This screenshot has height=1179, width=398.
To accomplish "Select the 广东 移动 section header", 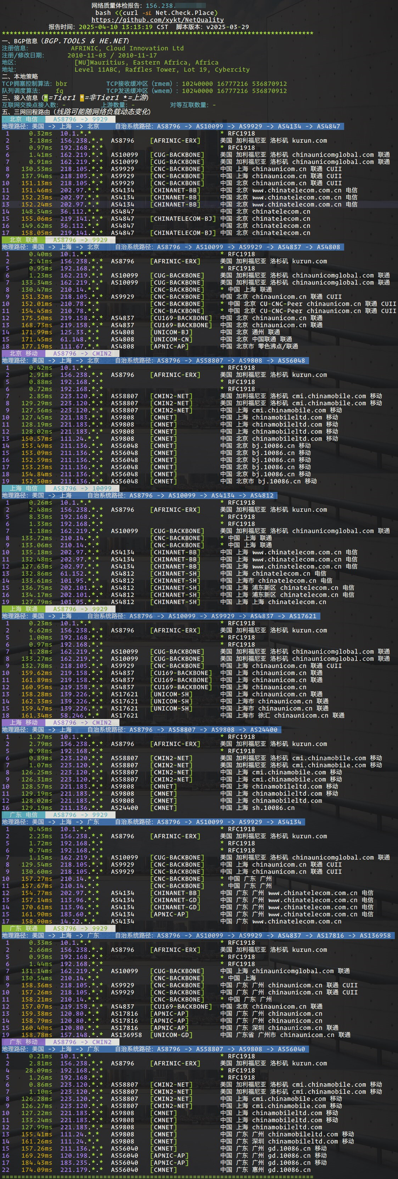I will click(23, 1042).
